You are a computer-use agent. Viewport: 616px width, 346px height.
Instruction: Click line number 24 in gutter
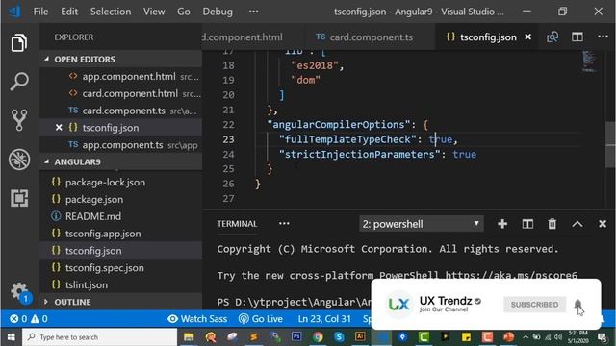tap(228, 154)
